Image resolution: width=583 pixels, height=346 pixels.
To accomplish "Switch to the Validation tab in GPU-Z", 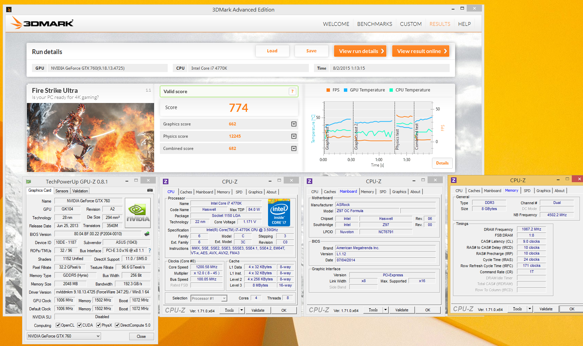I will coord(80,191).
